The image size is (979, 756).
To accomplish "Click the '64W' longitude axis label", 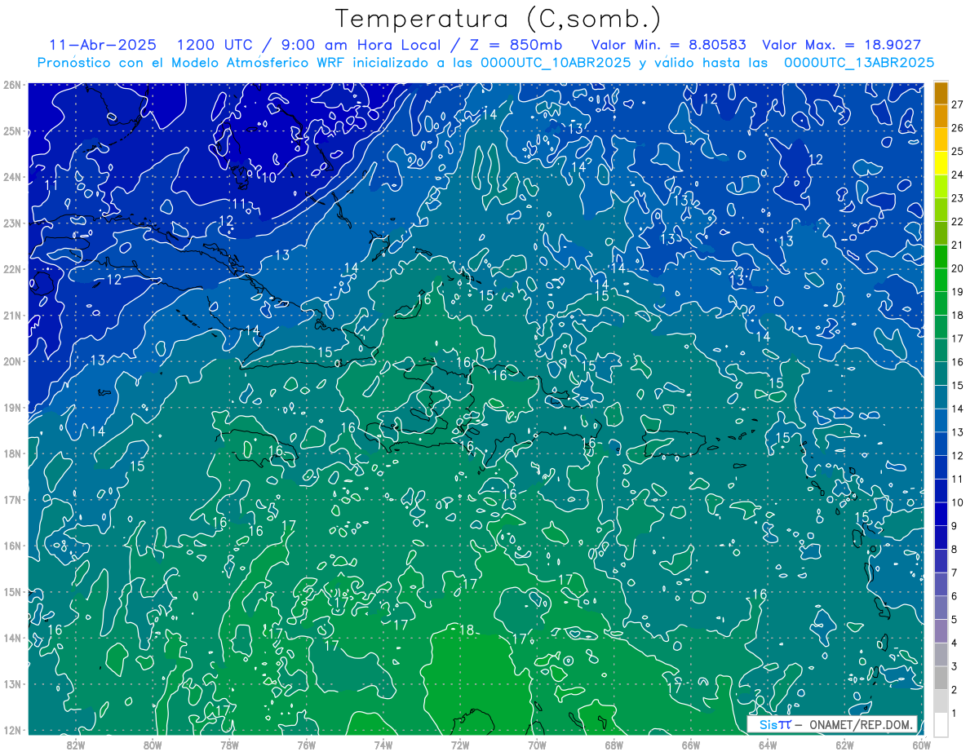I will pyautogui.click(x=767, y=744).
